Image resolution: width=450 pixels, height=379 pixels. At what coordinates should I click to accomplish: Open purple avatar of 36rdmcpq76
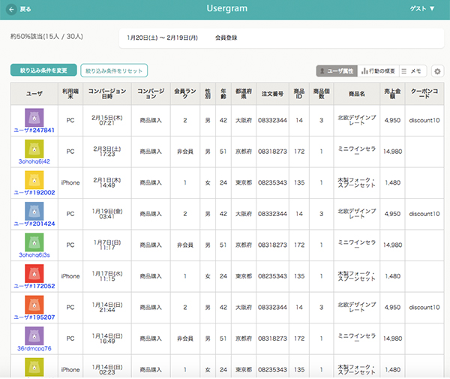(x=34, y=336)
